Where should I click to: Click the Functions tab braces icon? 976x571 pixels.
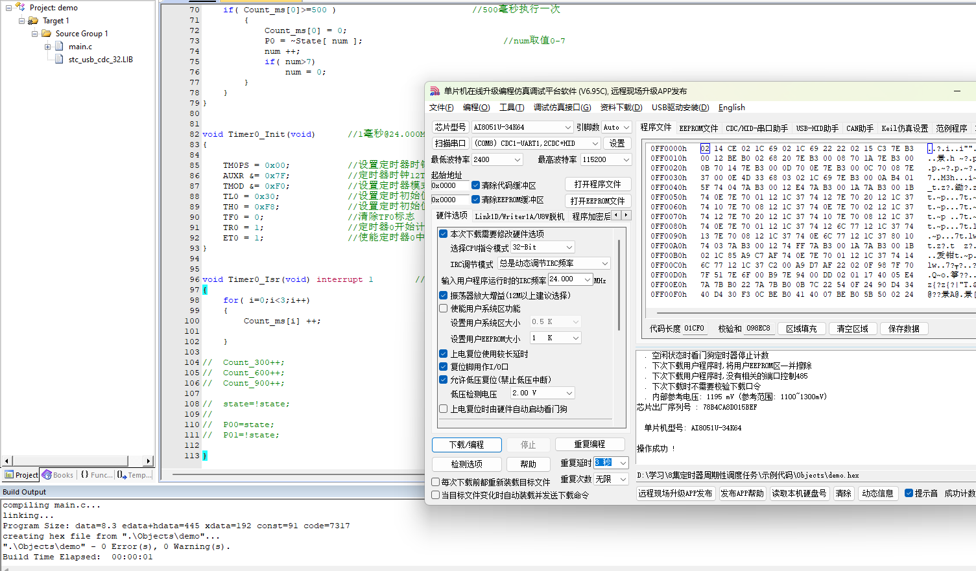(x=84, y=475)
